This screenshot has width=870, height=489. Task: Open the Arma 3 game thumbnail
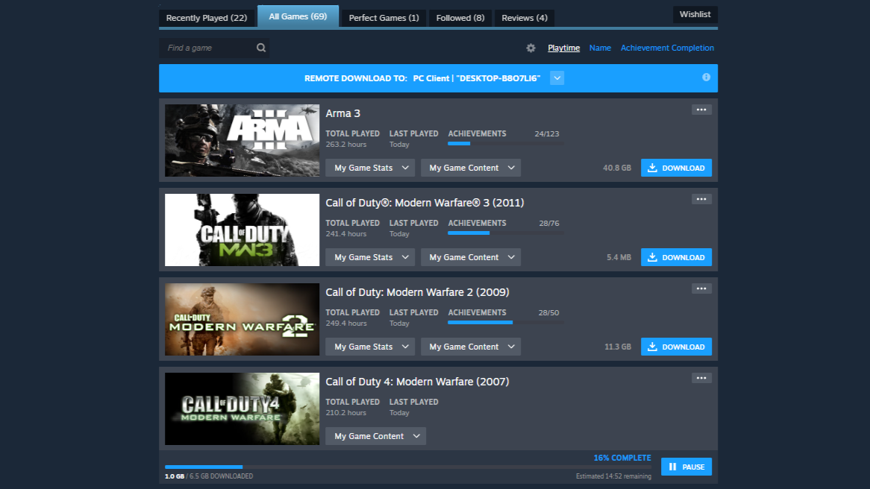coord(242,140)
